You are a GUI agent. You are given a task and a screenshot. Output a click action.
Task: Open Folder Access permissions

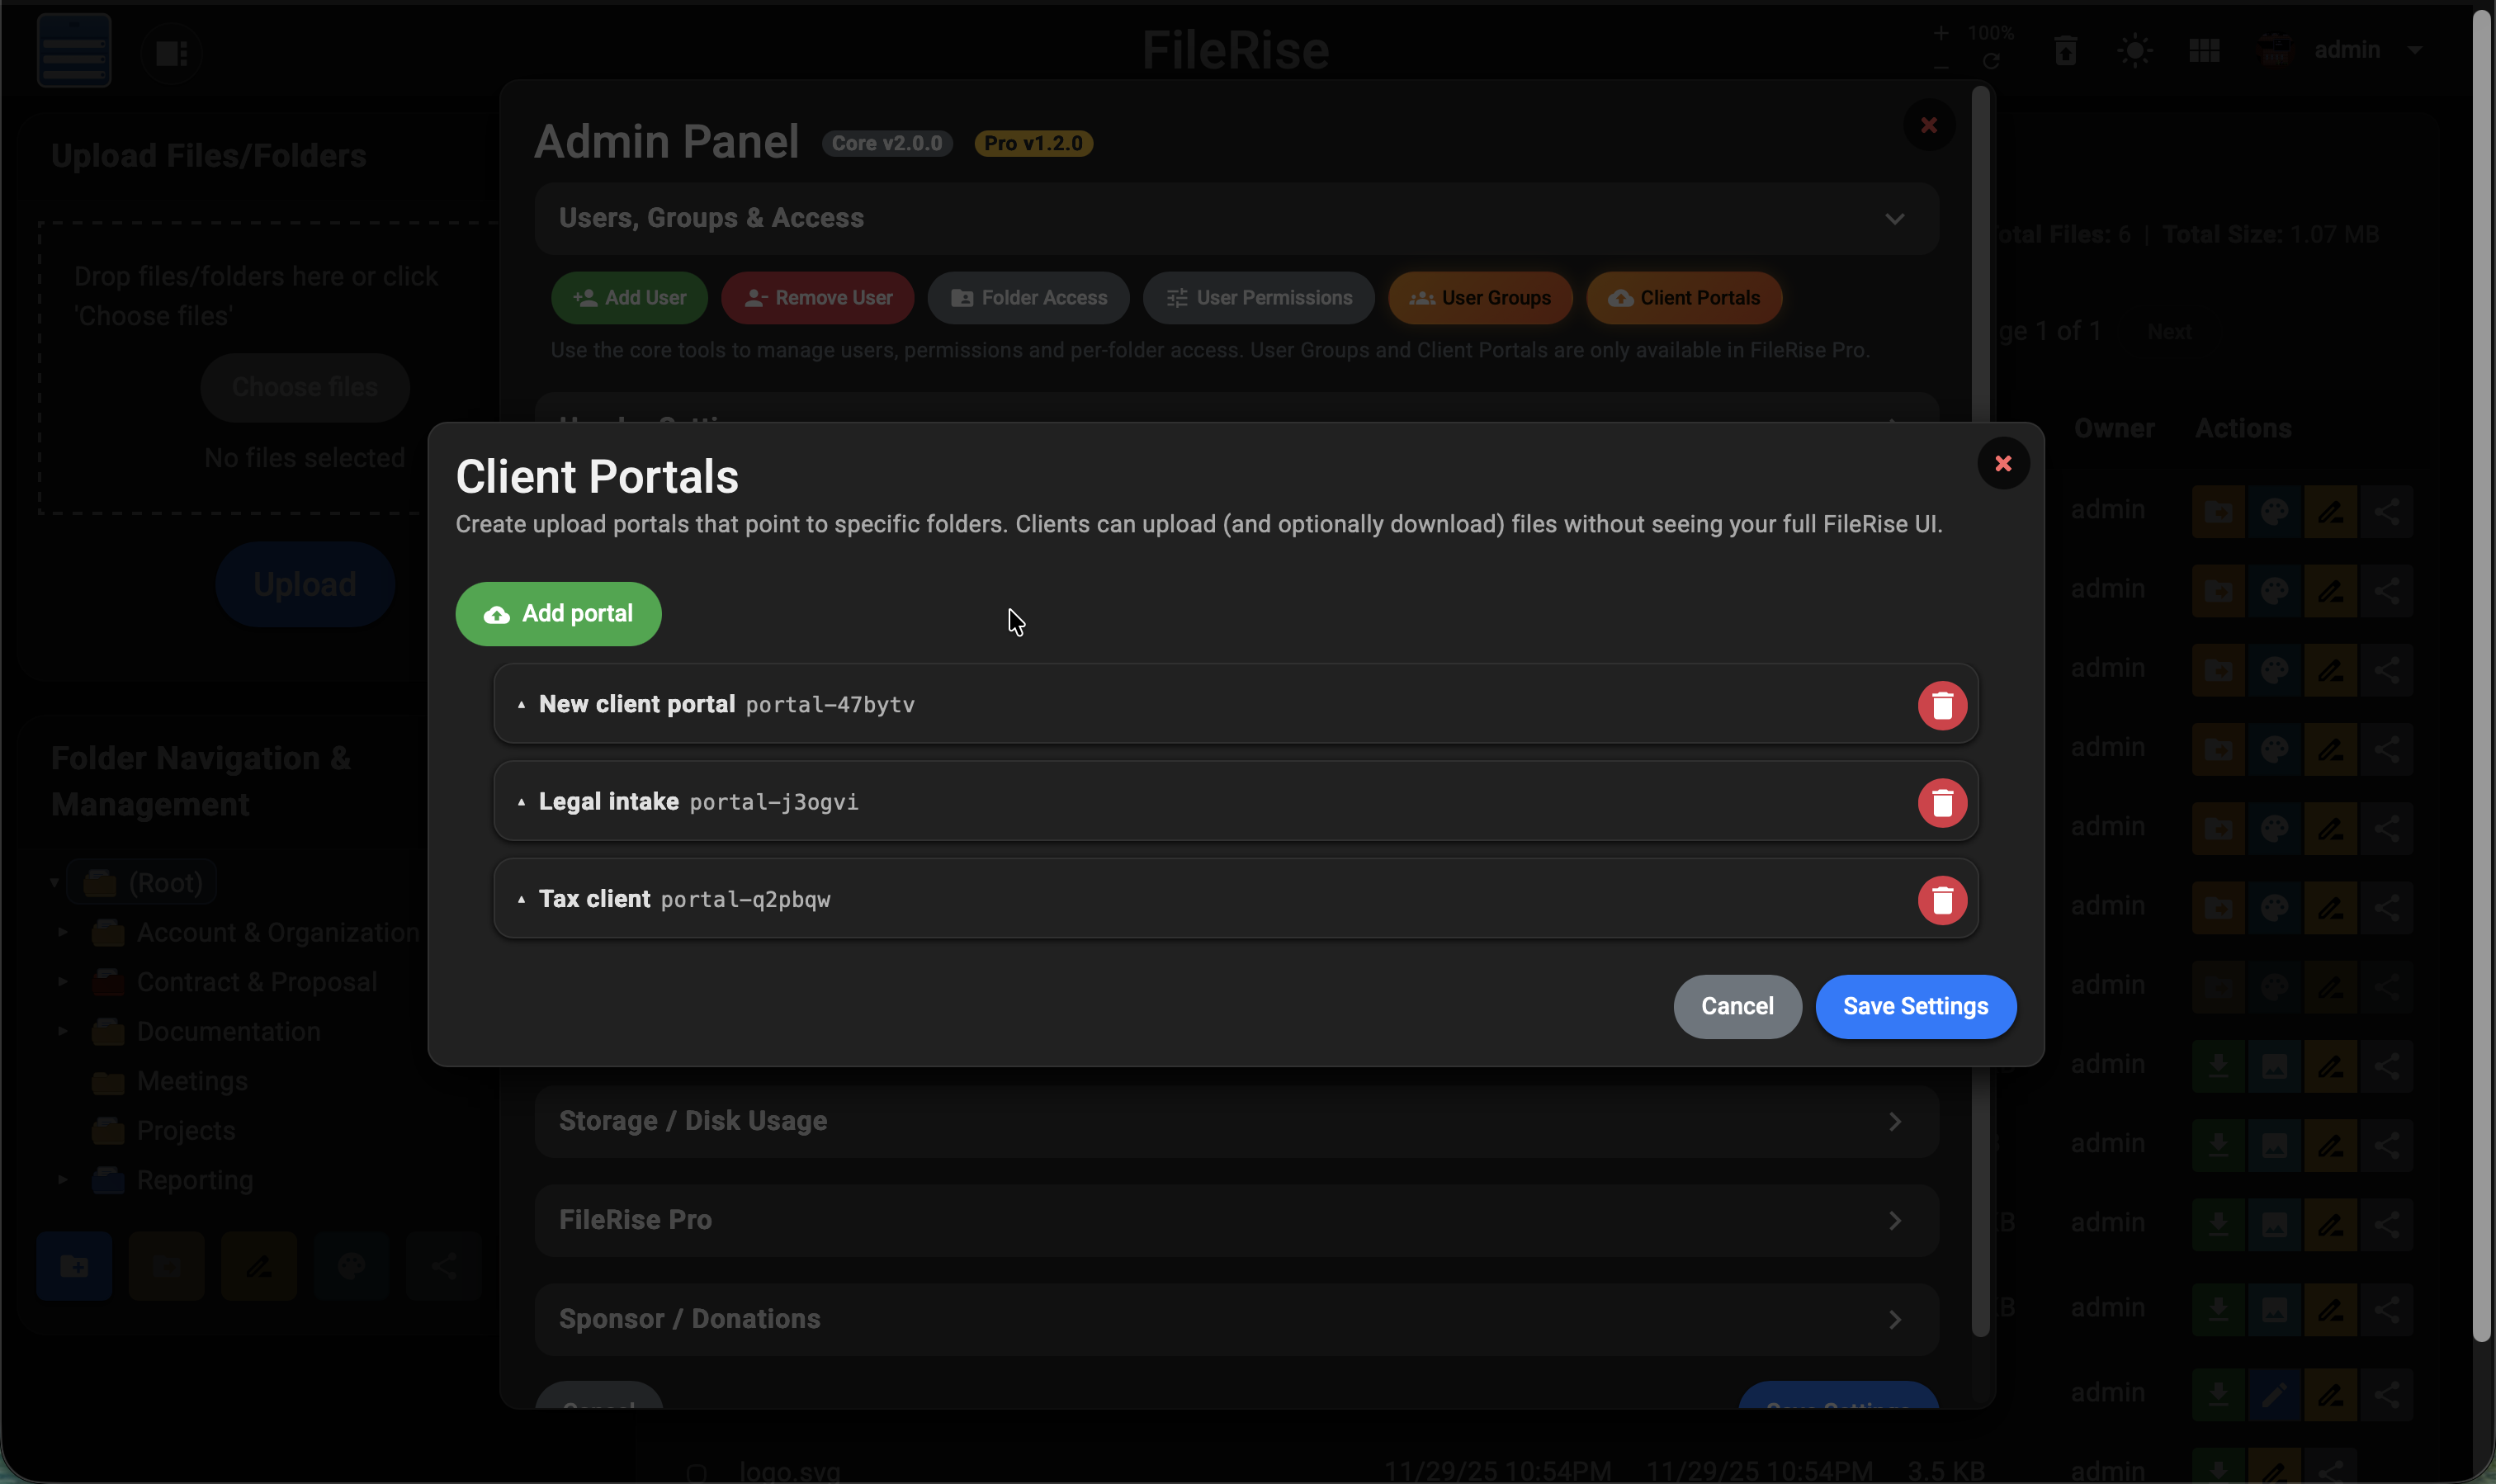tap(1028, 297)
